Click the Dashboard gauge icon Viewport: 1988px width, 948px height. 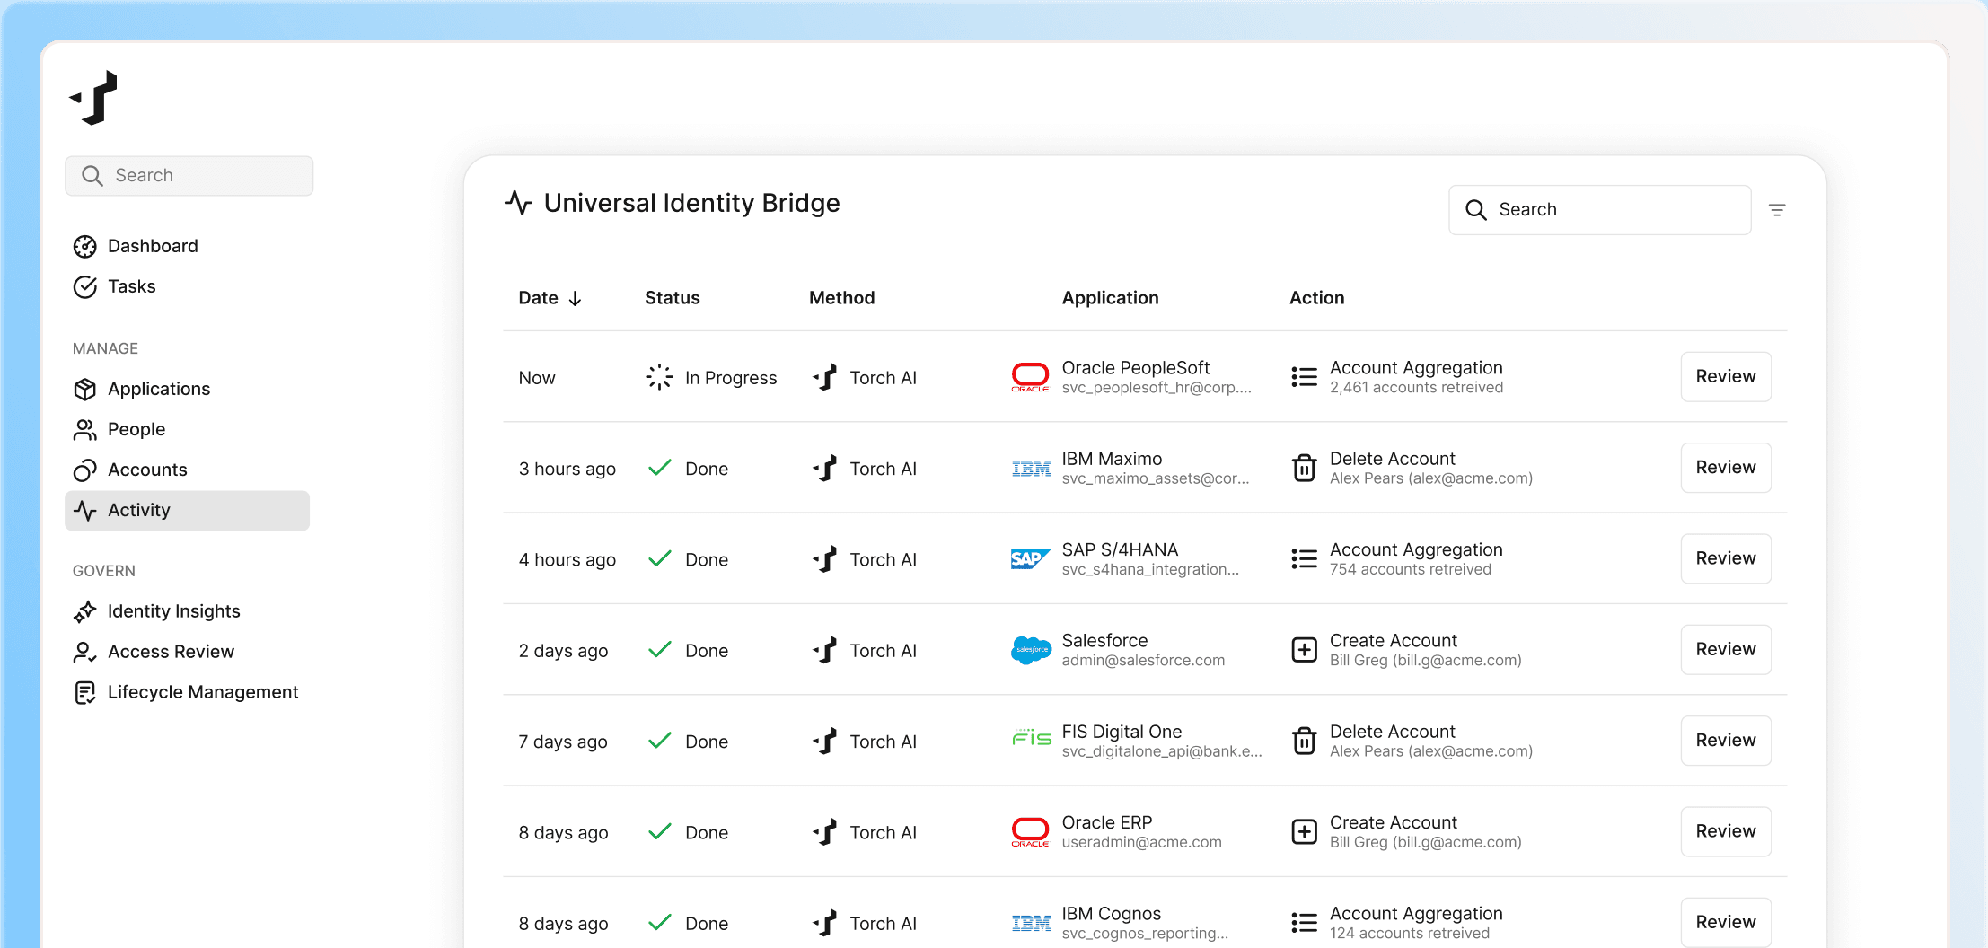point(85,246)
